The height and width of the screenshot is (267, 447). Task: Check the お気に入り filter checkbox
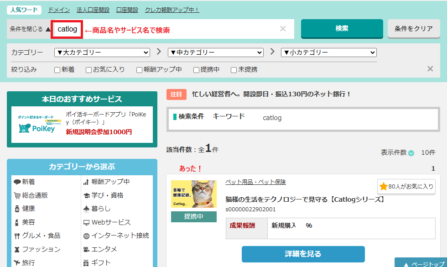[x=88, y=70]
